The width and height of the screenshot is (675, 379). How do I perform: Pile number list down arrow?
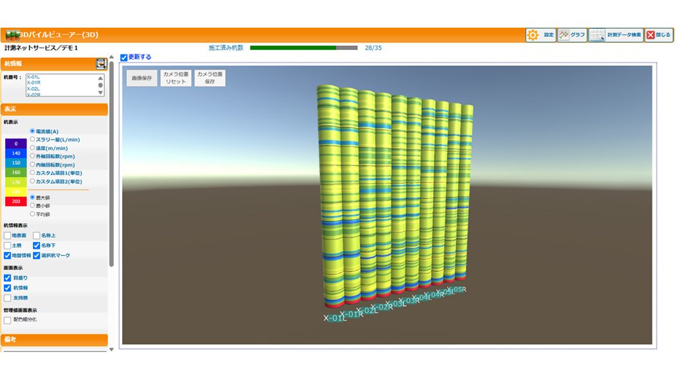[x=100, y=92]
